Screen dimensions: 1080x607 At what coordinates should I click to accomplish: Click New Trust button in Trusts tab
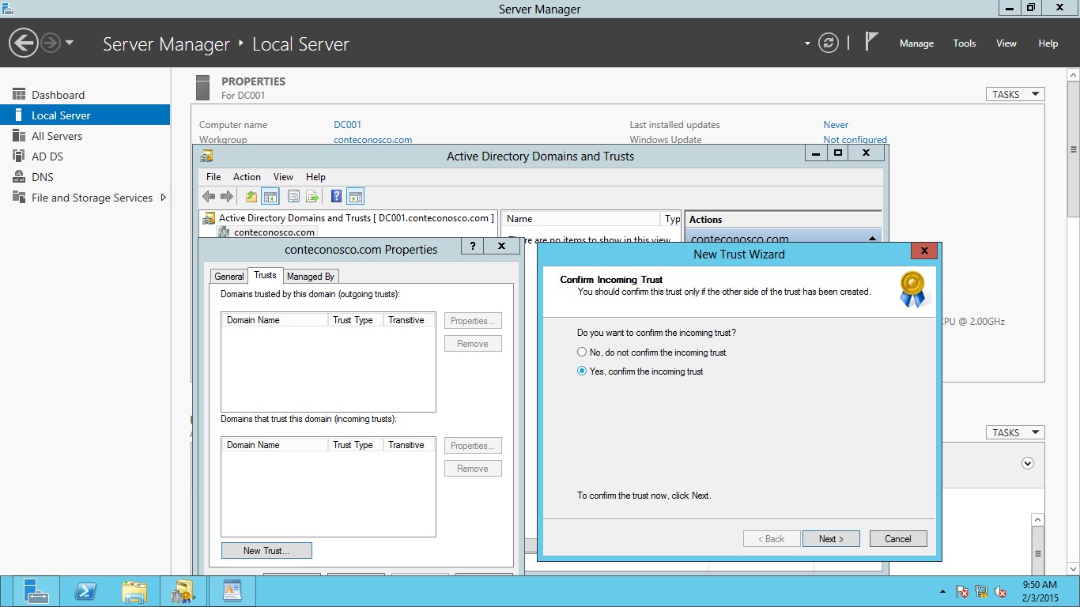[266, 550]
